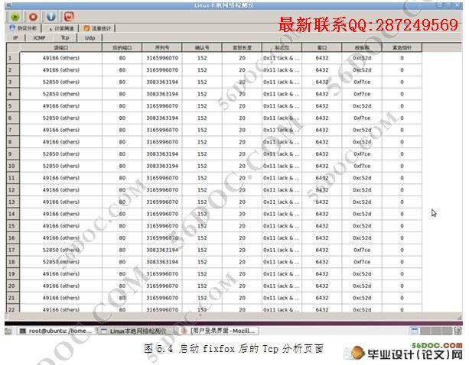Click the 窗口 column header

pos(322,47)
